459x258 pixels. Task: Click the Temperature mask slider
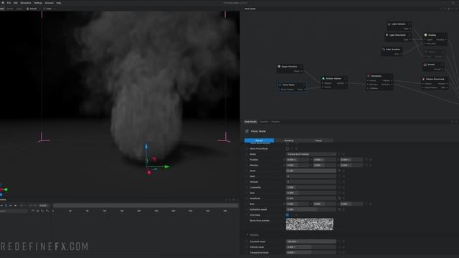click(x=311, y=252)
